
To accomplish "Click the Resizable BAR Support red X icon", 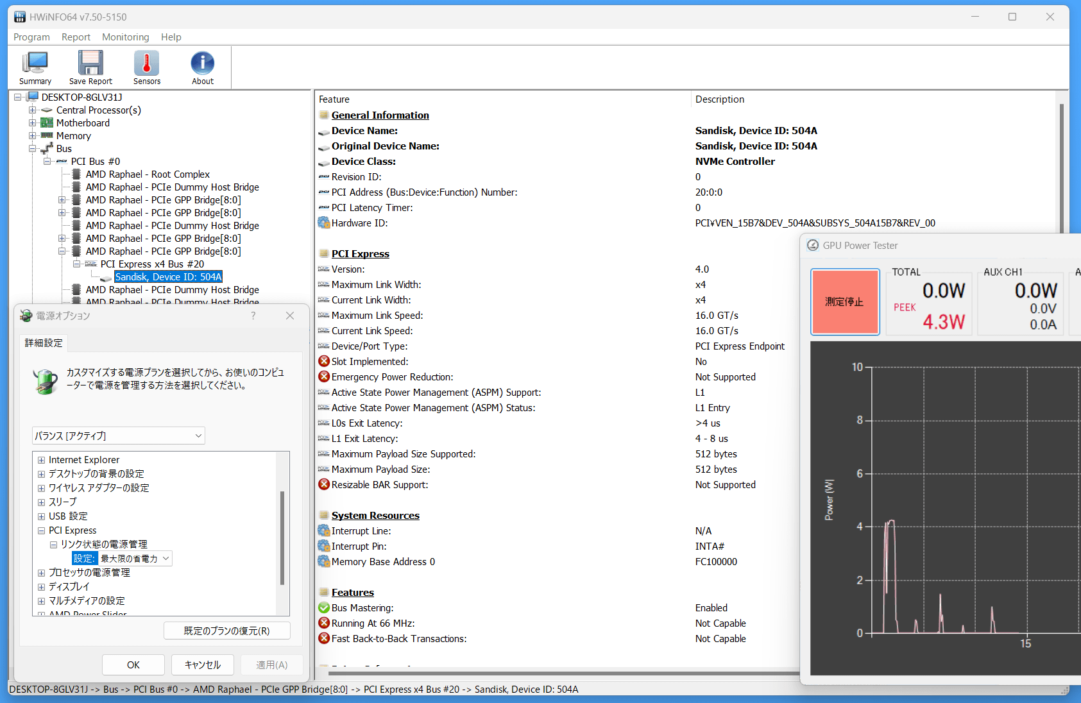I will click(x=324, y=484).
